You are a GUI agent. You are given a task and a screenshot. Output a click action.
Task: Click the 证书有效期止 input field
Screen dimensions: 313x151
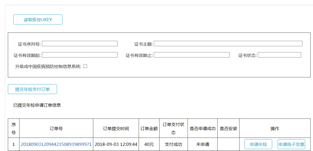pyautogui.click(x=191, y=55)
